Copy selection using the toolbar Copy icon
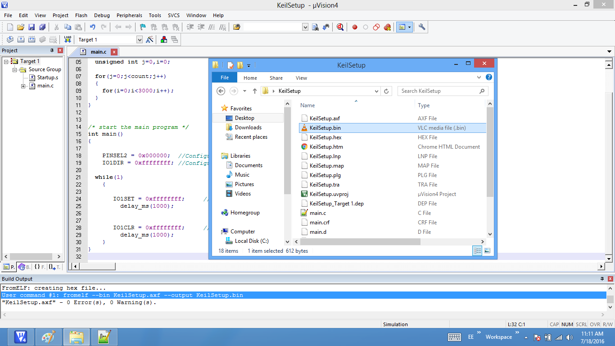This screenshot has height=346, width=615. click(68, 27)
